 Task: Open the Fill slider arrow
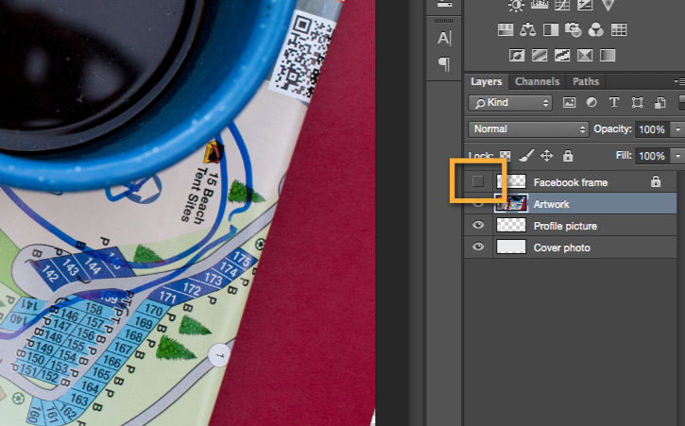(x=677, y=156)
